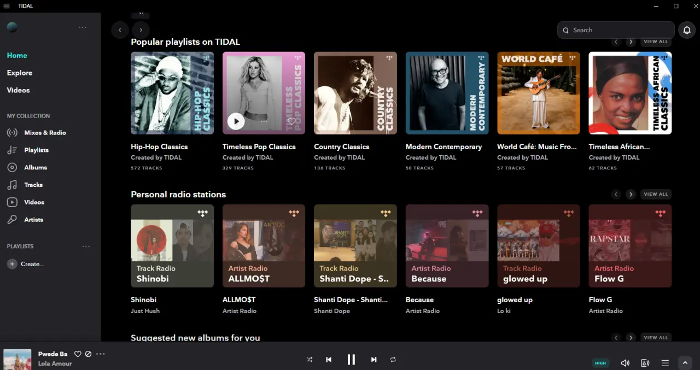Screen dimensions: 700x370
Task: Open the Videos page in main navigation
Action: 19,90
